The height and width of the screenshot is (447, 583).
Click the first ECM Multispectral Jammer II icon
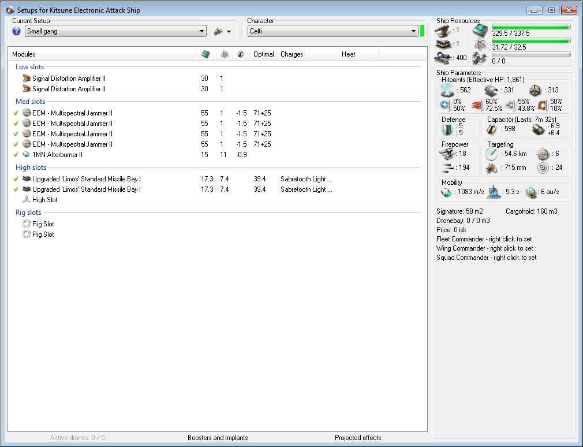coord(27,113)
